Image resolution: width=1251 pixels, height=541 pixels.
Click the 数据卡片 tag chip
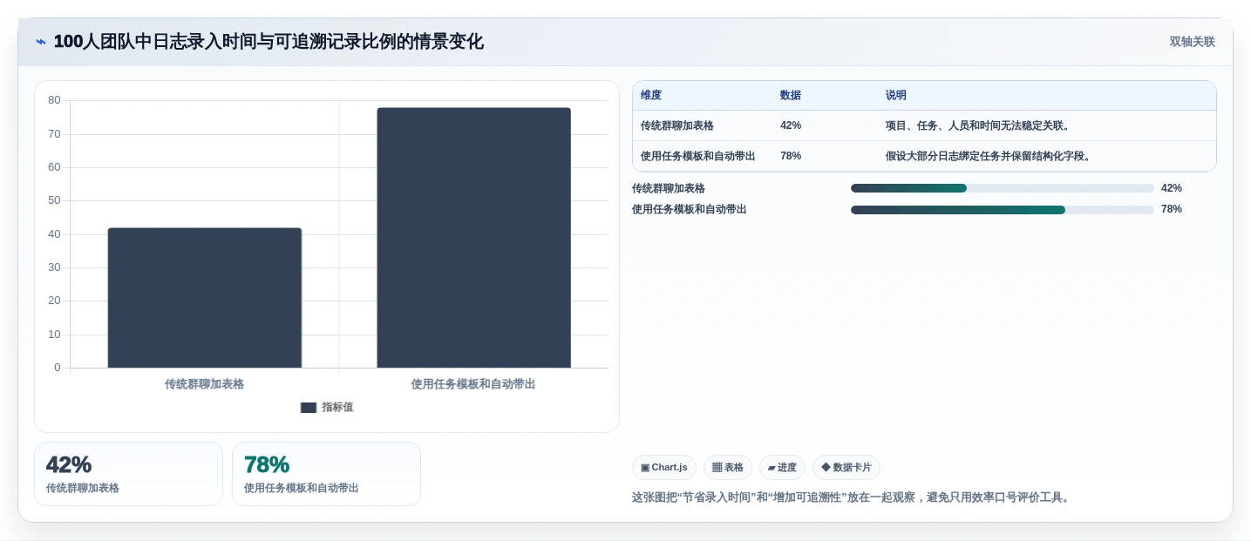[846, 468]
